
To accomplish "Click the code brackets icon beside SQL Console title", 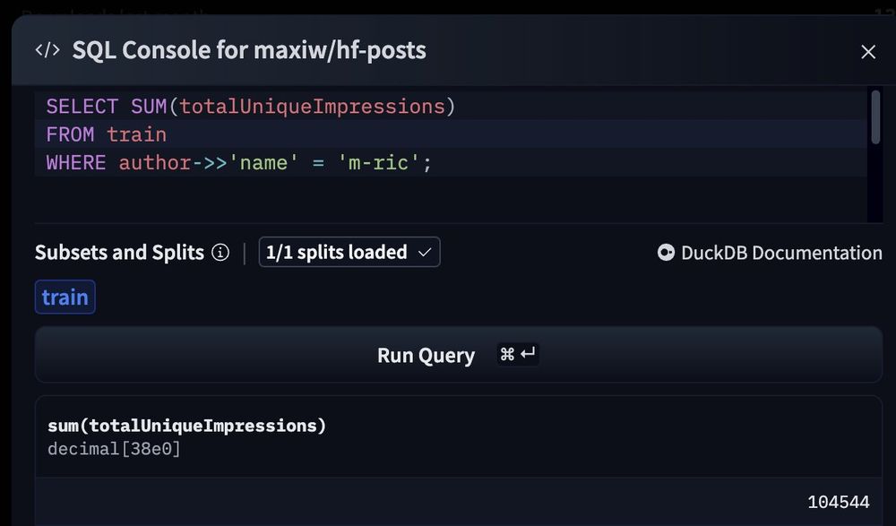I will click(47, 50).
